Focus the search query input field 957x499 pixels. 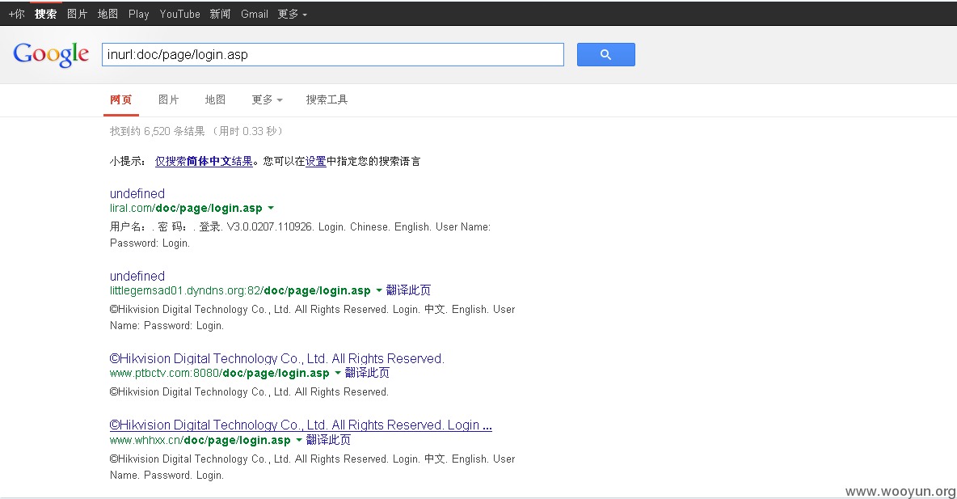pyautogui.click(x=333, y=54)
